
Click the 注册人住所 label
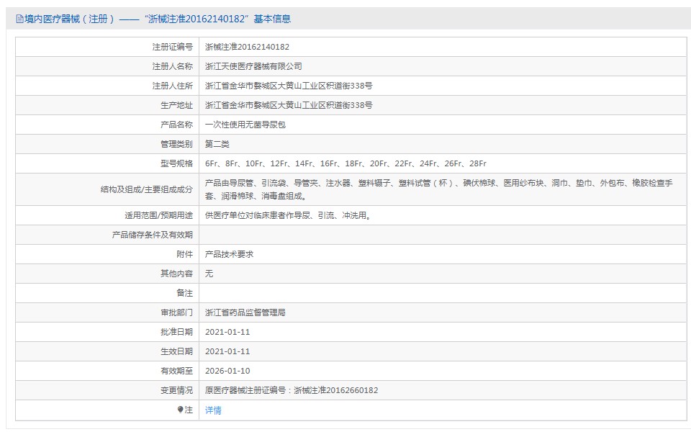[x=172, y=86]
